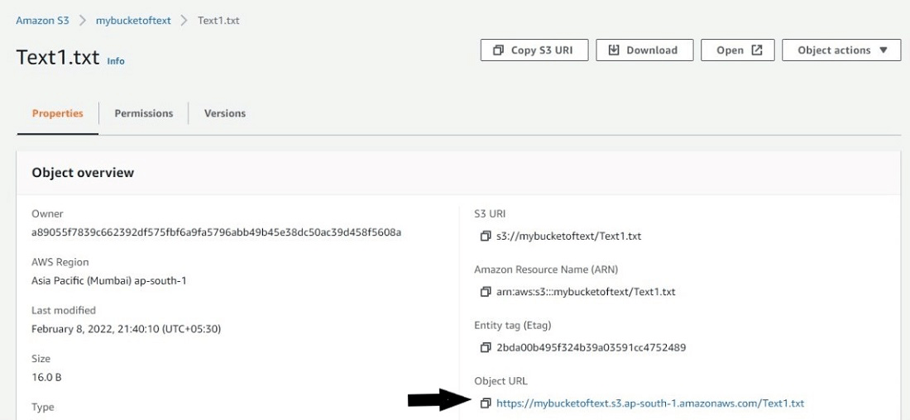The height and width of the screenshot is (420, 910).
Task: Click the February 8, 2022 last modified value
Action: (126, 330)
